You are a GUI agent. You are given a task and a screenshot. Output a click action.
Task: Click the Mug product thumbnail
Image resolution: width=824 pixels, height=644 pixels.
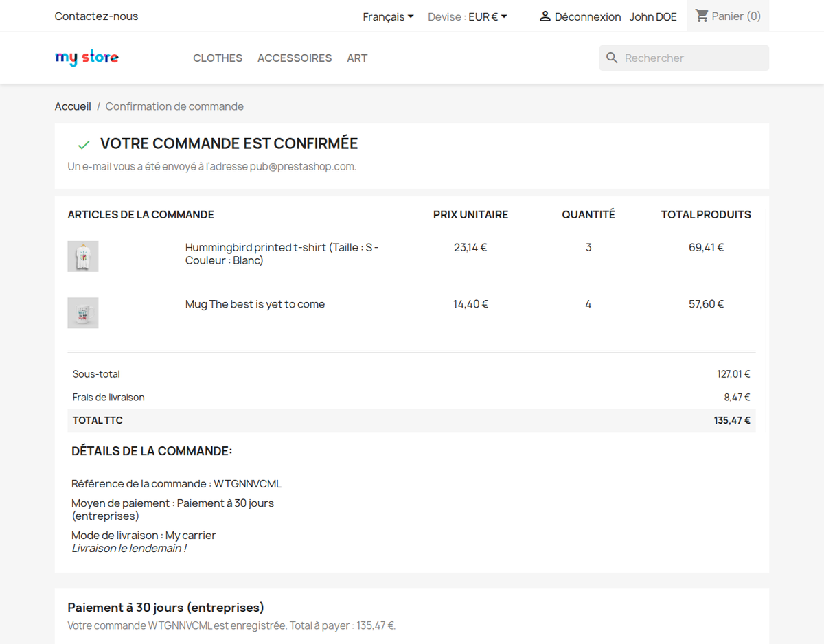pos(83,313)
